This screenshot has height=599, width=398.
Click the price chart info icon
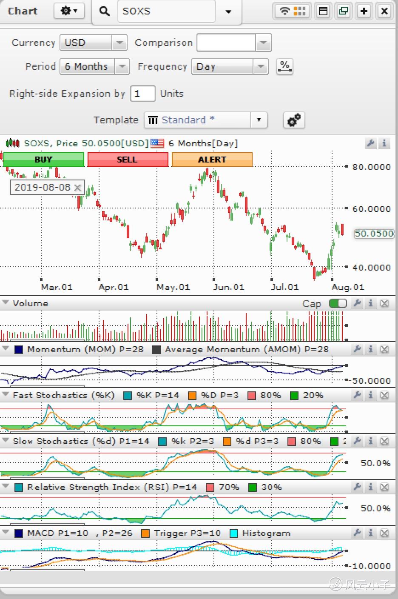(x=384, y=143)
